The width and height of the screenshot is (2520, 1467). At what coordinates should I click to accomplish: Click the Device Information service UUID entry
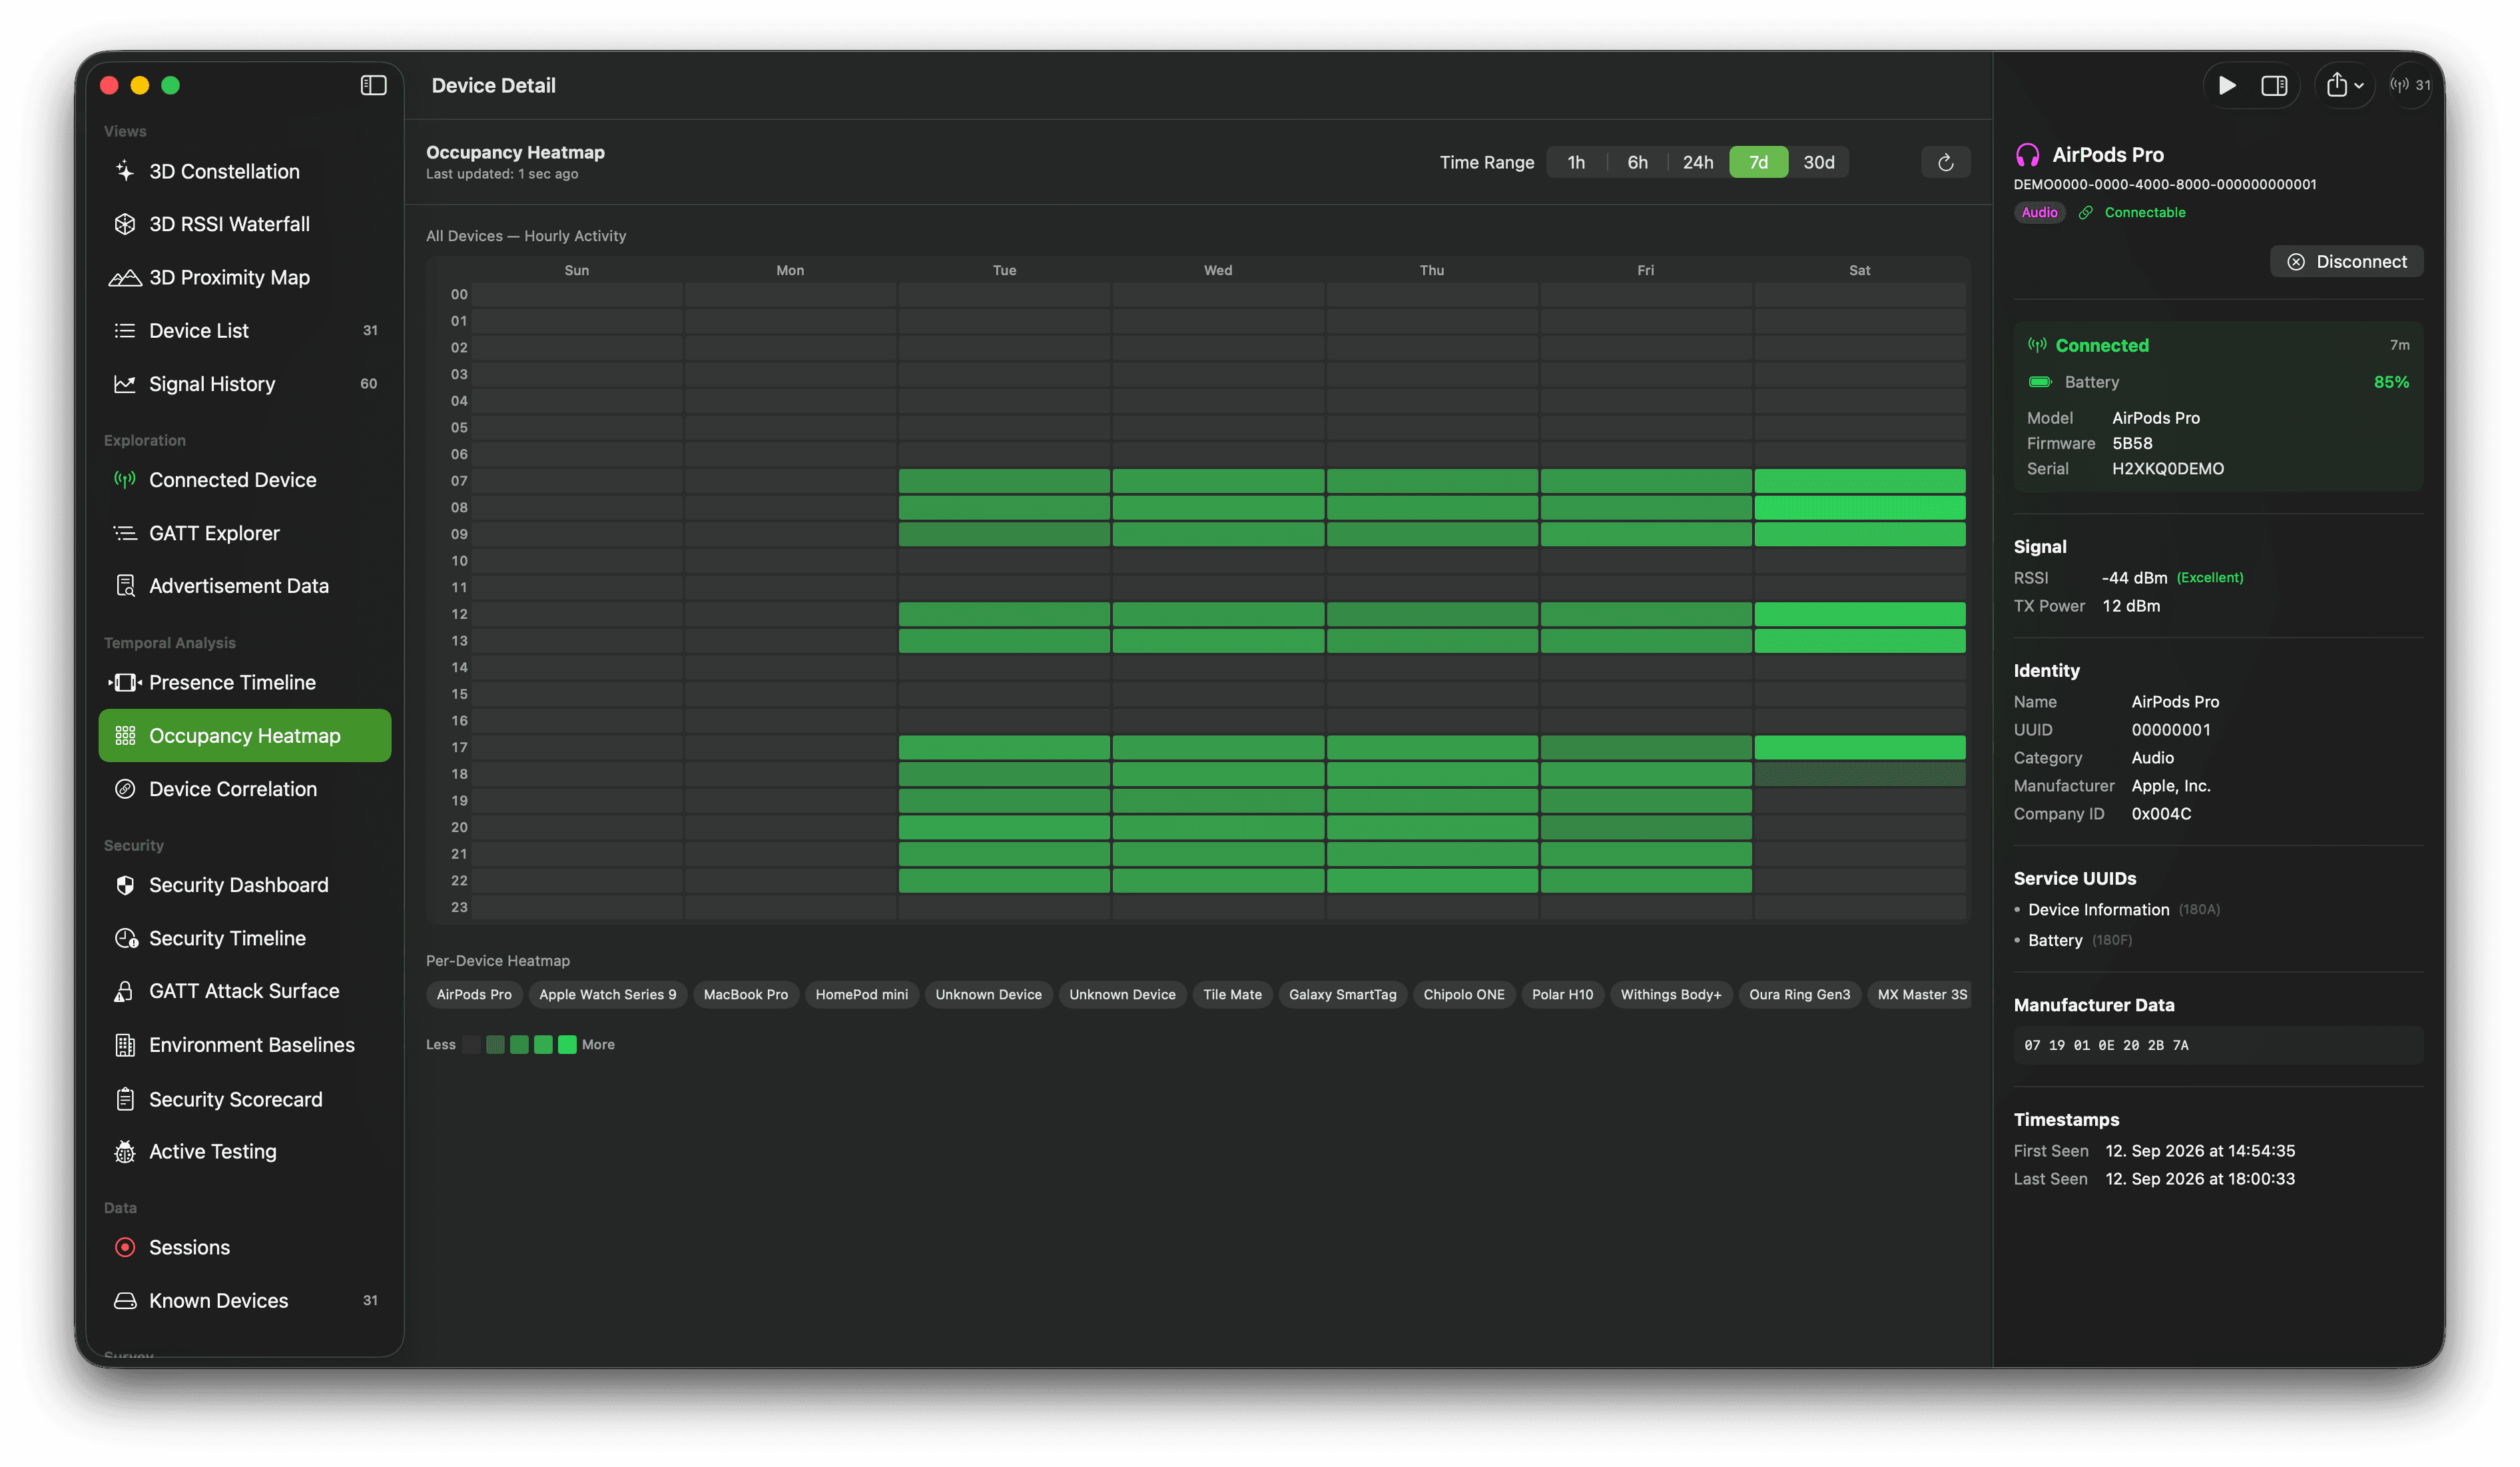pyautogui.click(x=2118, y=909)
